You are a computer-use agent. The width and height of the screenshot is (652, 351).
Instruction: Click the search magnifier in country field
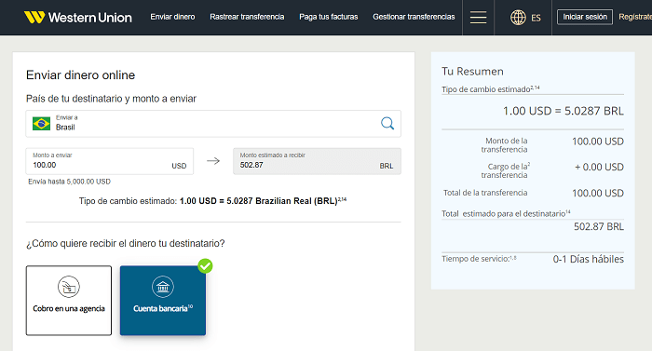tap(387, 123)
